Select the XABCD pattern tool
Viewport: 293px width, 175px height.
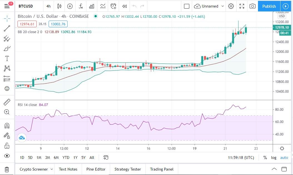(x=7, y=68)
